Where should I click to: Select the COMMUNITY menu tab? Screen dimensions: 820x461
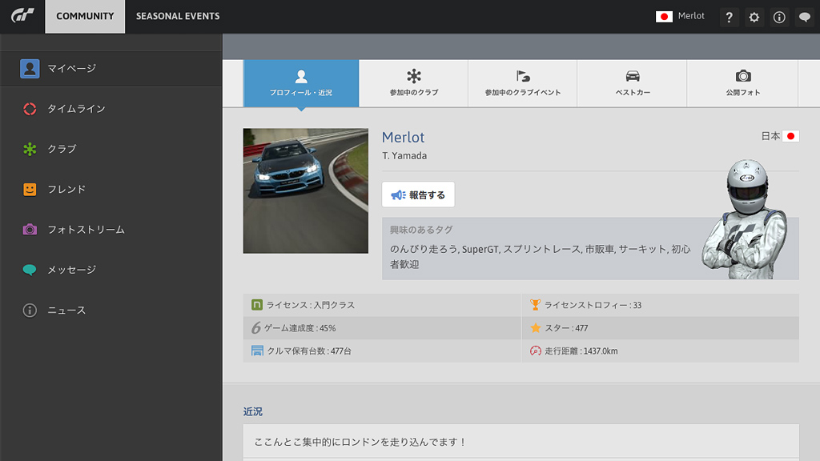point(85,16)
